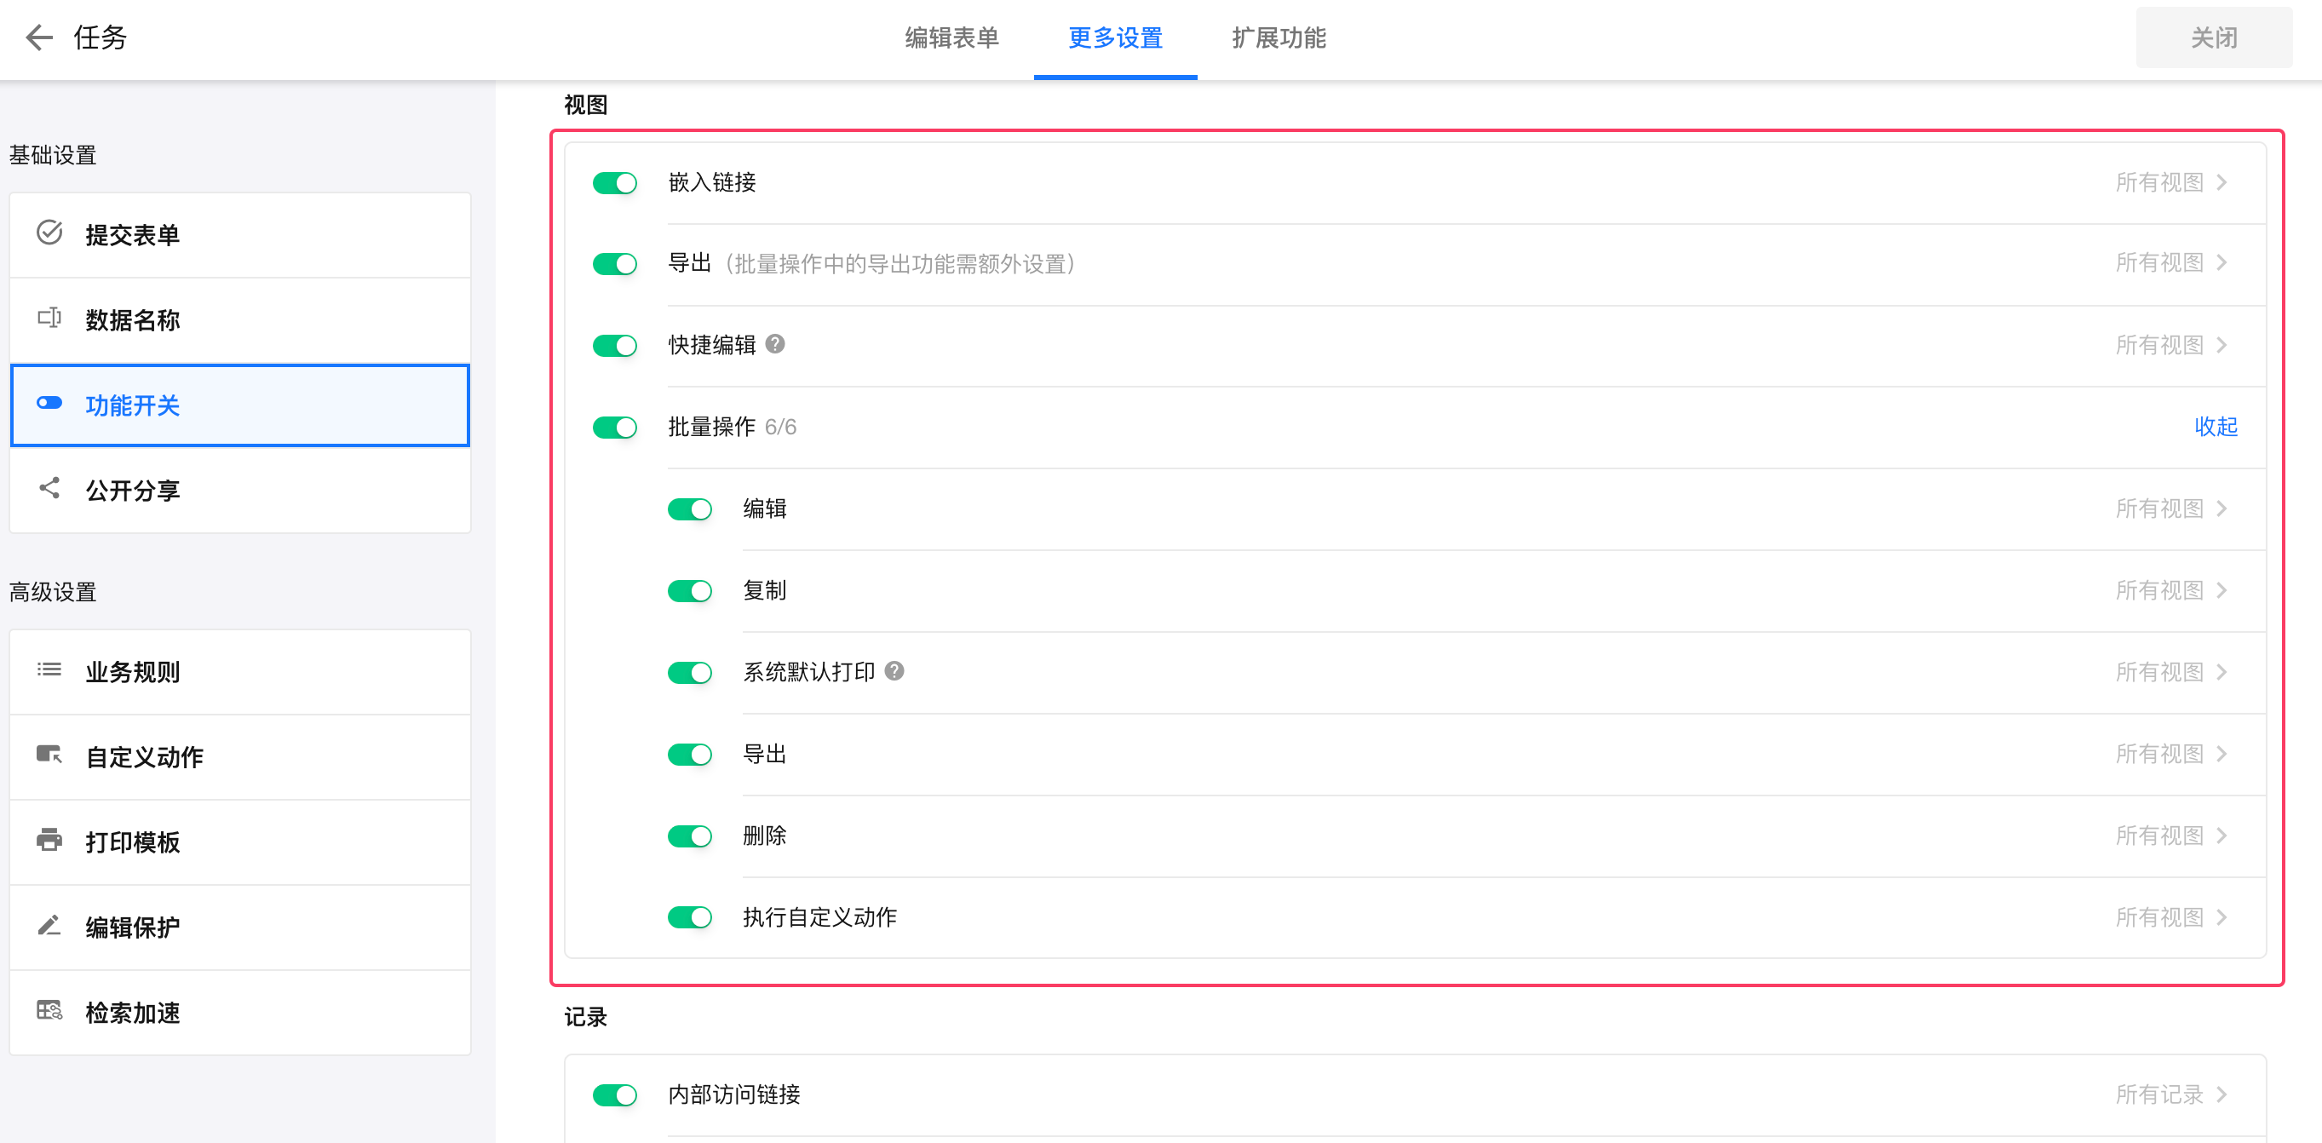Open 所有视图 selector for 复制 row
2322x1143 pixels.
coord(2170,590)
